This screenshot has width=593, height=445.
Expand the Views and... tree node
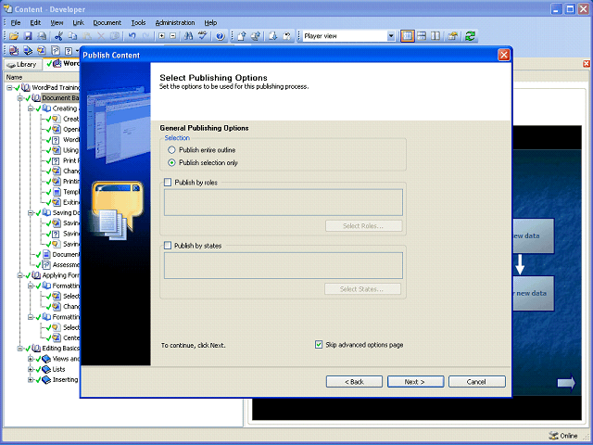(x=31, y=359)
